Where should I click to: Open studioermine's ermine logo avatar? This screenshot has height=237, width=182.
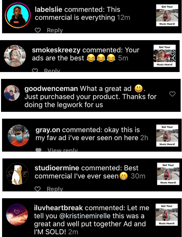pyautogui.click(x=17, y=174)
